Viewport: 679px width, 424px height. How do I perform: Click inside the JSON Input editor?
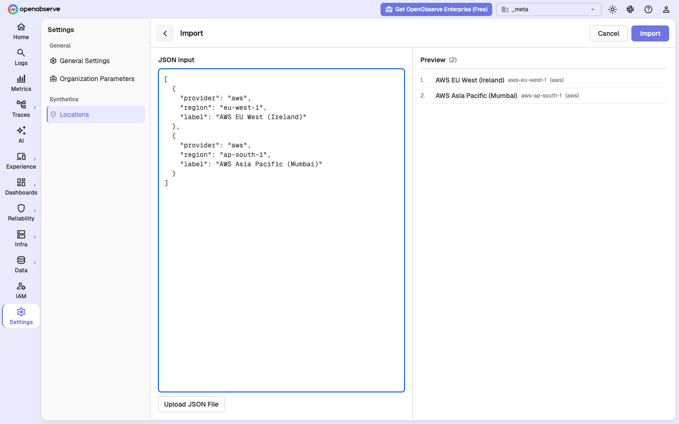(x=282, y=230)
